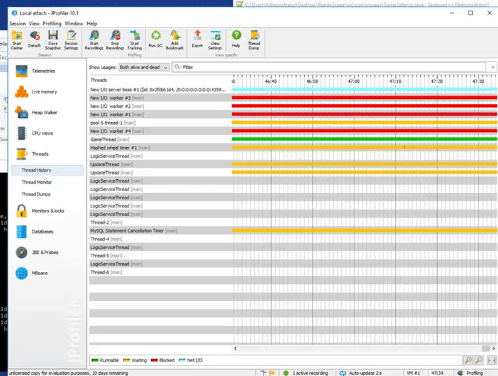Open the Help menu
Image resolution: width=498 pixels, height=376 pixels.
[x=92, y=23]
